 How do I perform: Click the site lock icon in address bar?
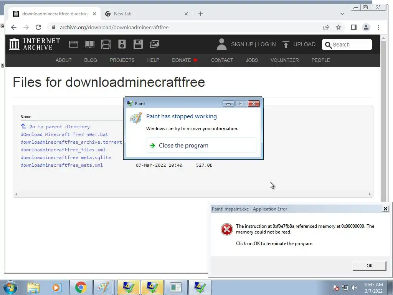tap(53, 27)
